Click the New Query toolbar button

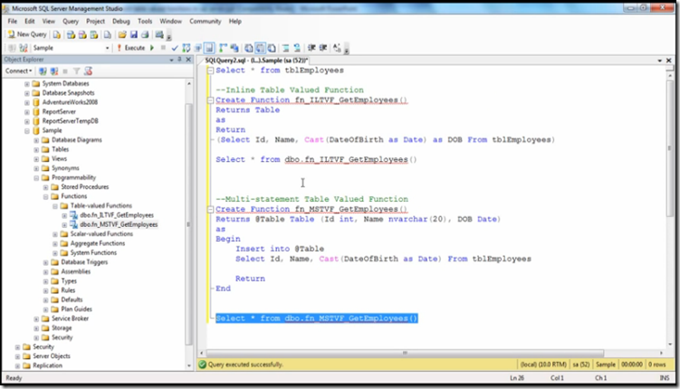(27, 34)
